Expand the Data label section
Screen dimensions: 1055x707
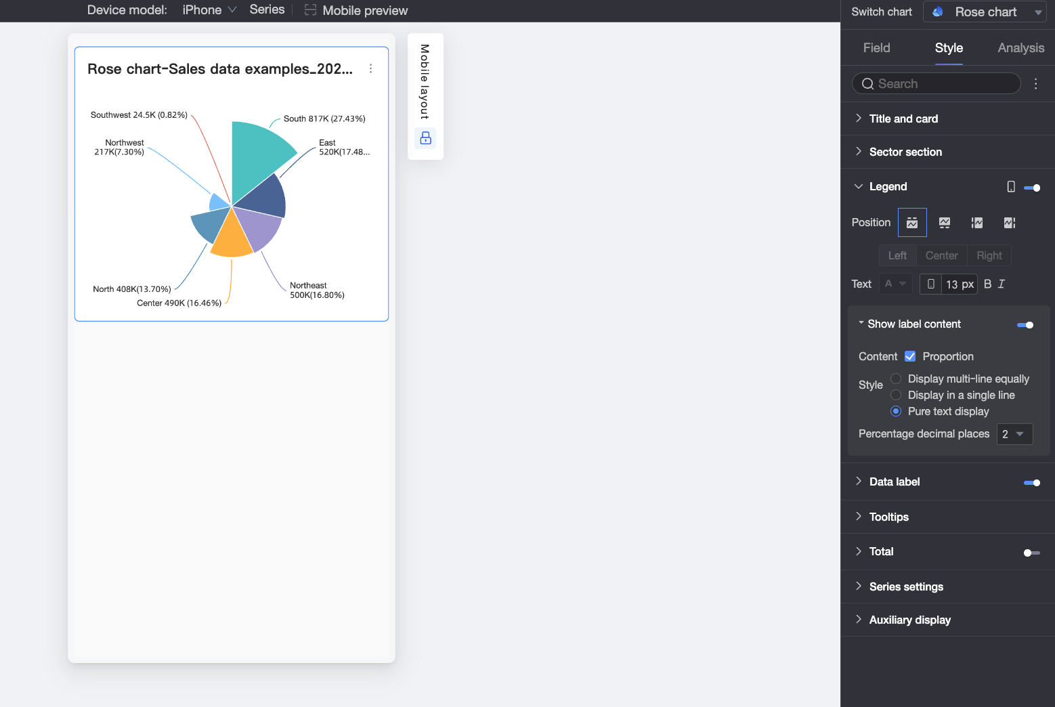pos(858,481)
